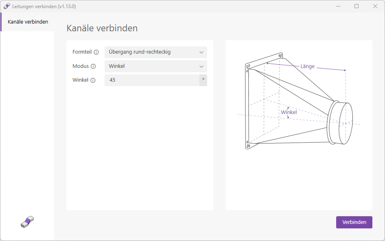Screen dimensions: 385x241
Task: Click the duct transition preview diagram
Action: pyautogui.click(x=298, y=106)
